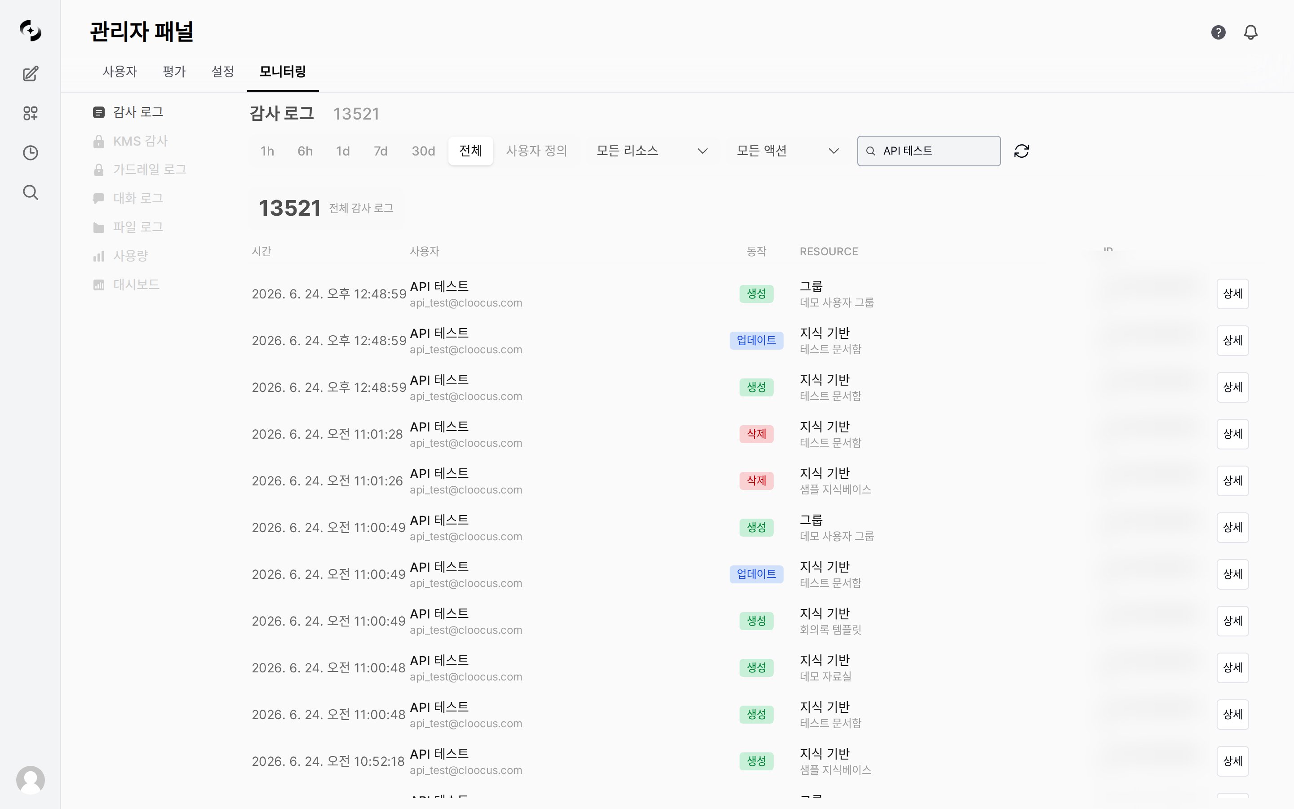The height and width of the screenshot is (809, 1294).
Task: Click the 샘플 지식베이스 text at 오전 11:01:26
Action: point(835,489)
